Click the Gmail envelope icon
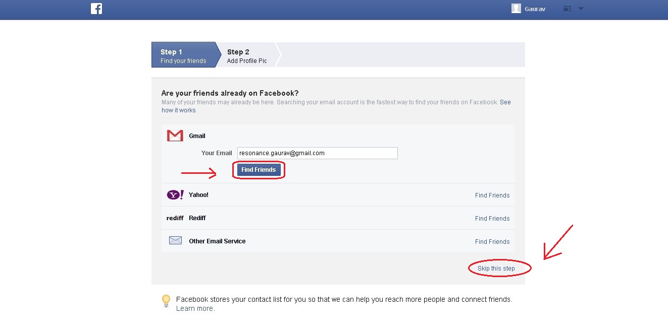 175,136
